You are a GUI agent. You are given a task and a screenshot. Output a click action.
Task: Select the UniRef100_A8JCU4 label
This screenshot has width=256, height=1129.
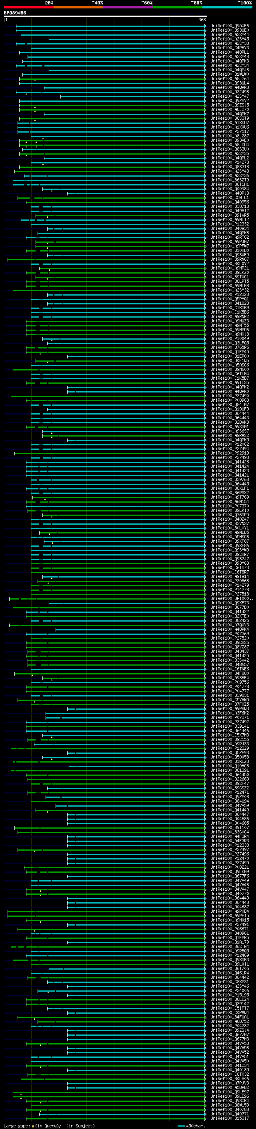[x=230, y=145]
